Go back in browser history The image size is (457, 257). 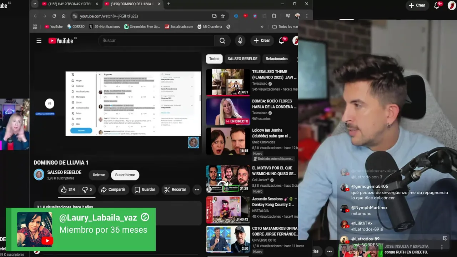pos(35,16)
